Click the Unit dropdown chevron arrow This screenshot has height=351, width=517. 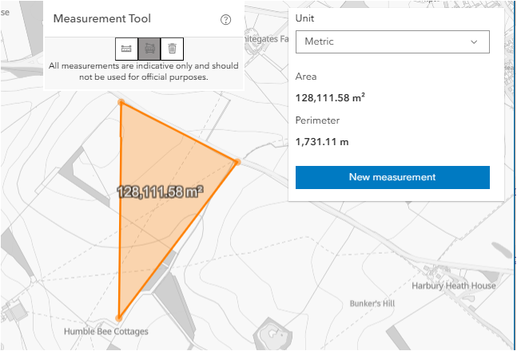tap(475, 41)
